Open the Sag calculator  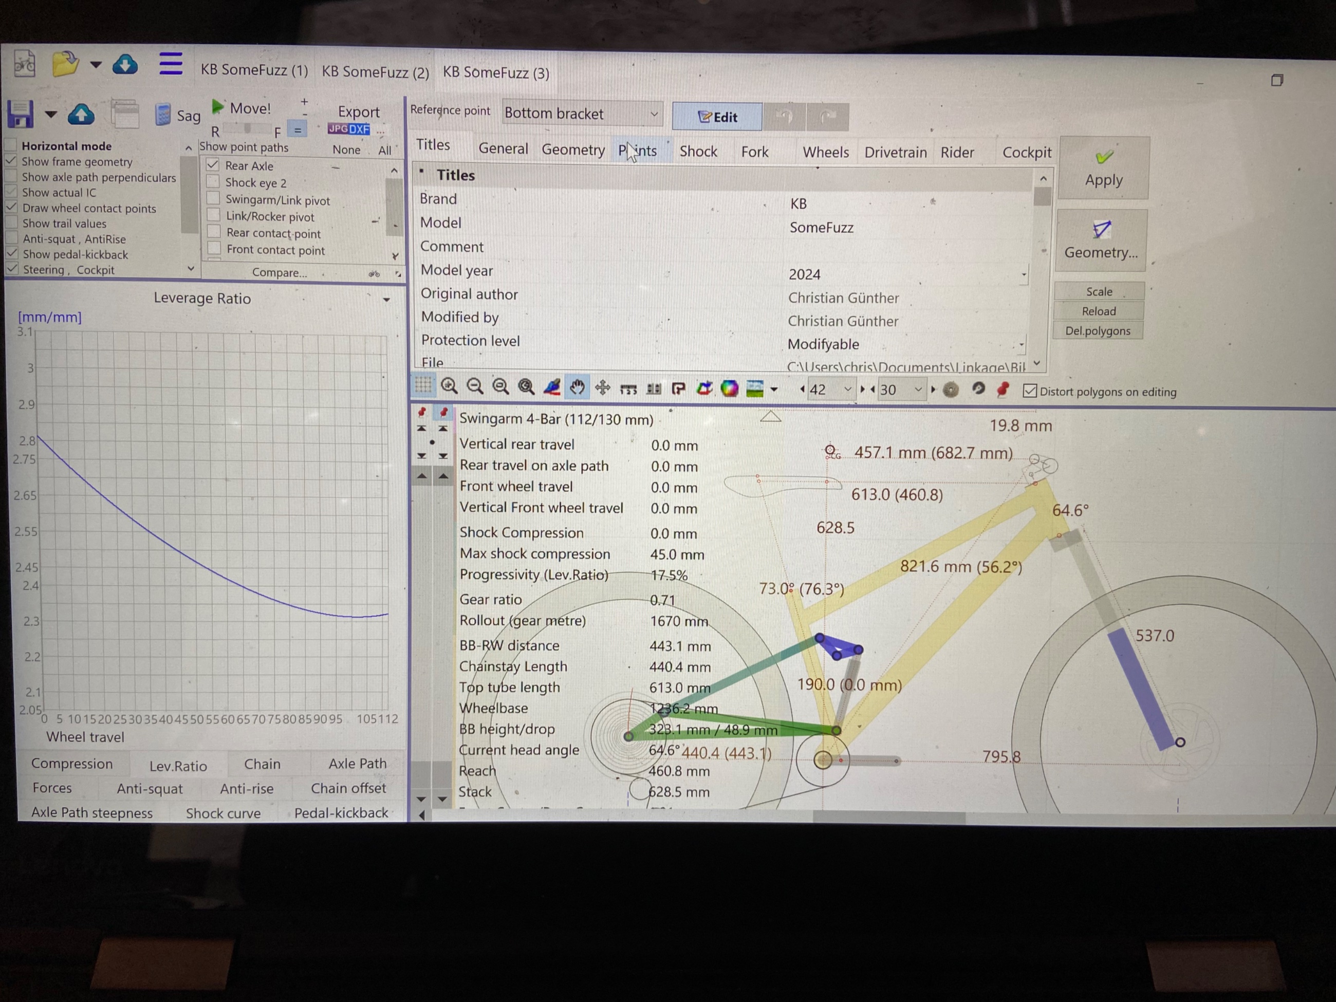click(178, 115)
